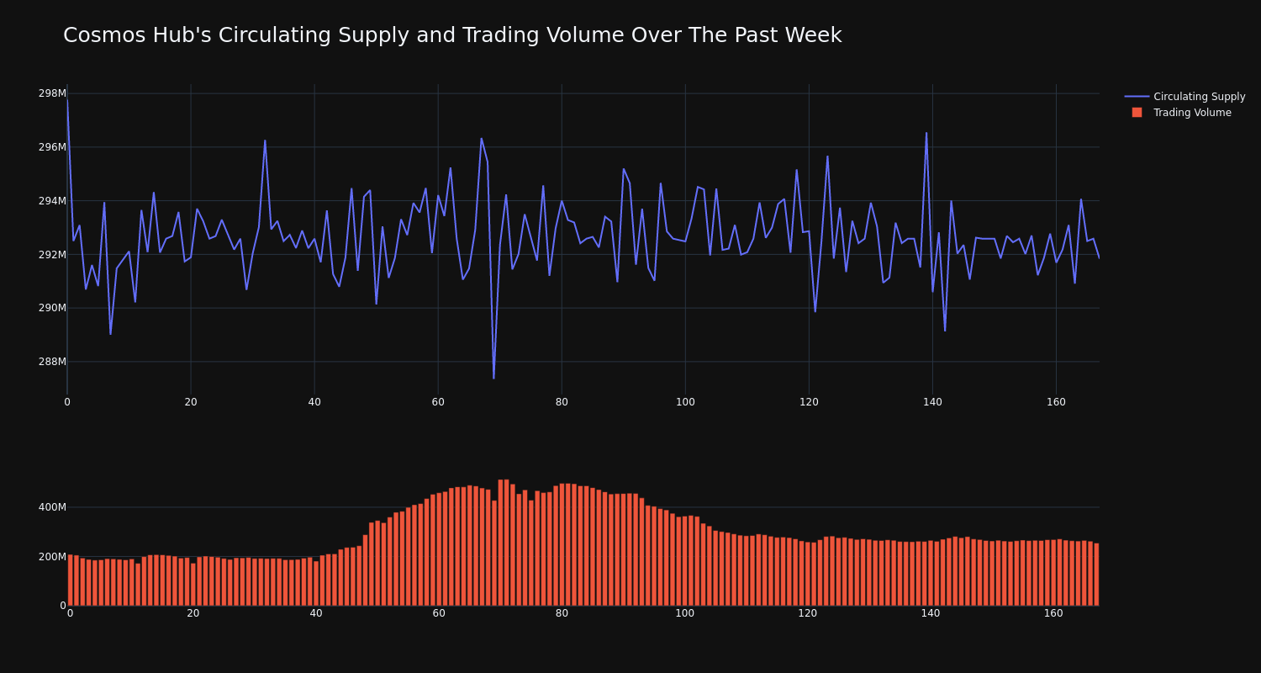Click x-axis label 60 on supply chart
This screenshot has width=1261, height=673.
coord(438,402)
